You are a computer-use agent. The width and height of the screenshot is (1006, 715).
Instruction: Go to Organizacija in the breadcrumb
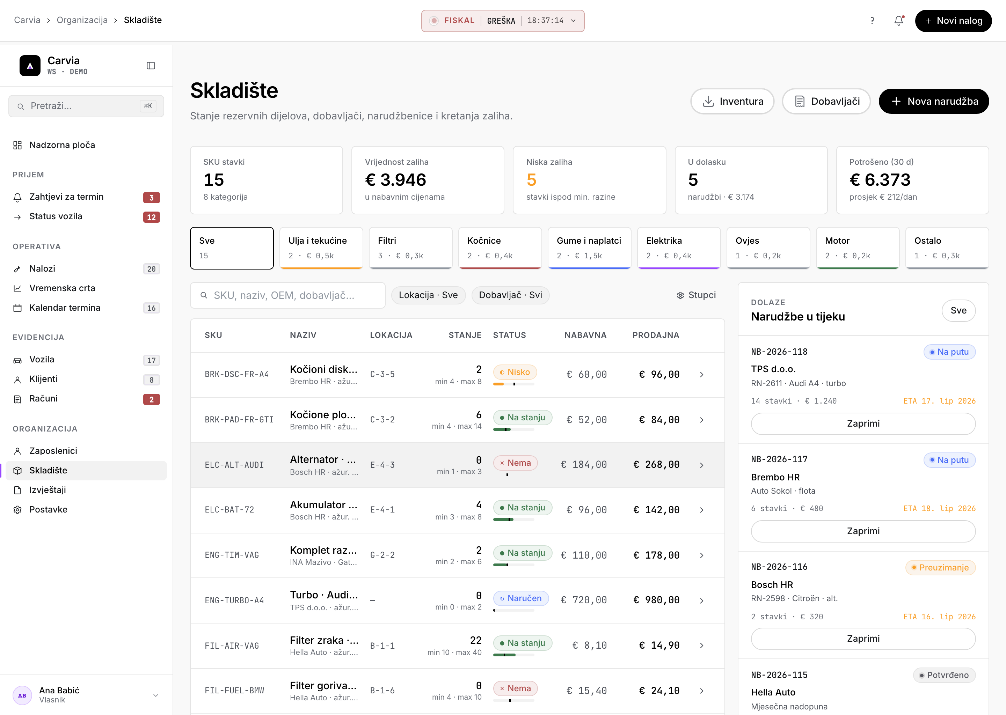(x=82, y=20)
